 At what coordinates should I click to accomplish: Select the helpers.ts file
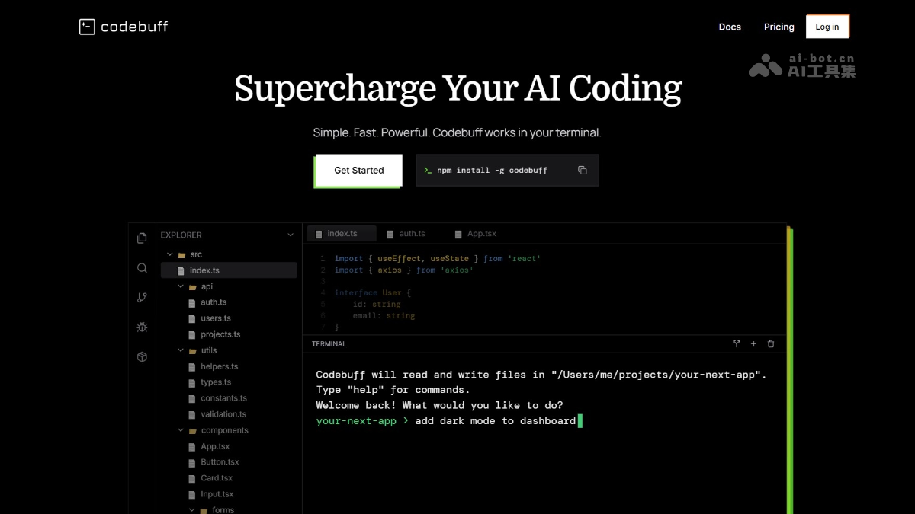point(220,366)
